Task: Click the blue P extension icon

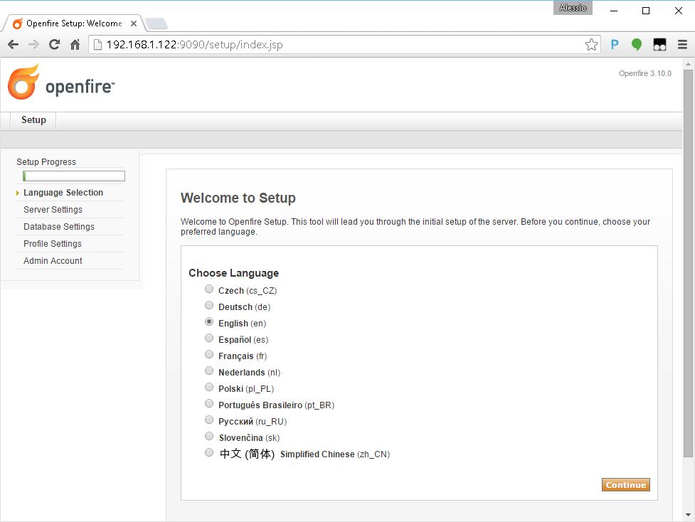Action: pos(615,45)
